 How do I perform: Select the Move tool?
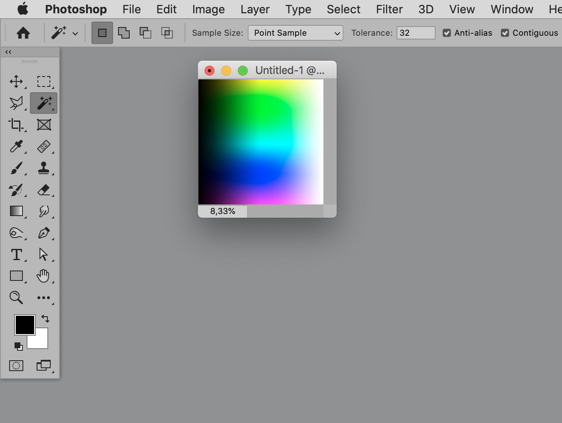click(16, 81)
